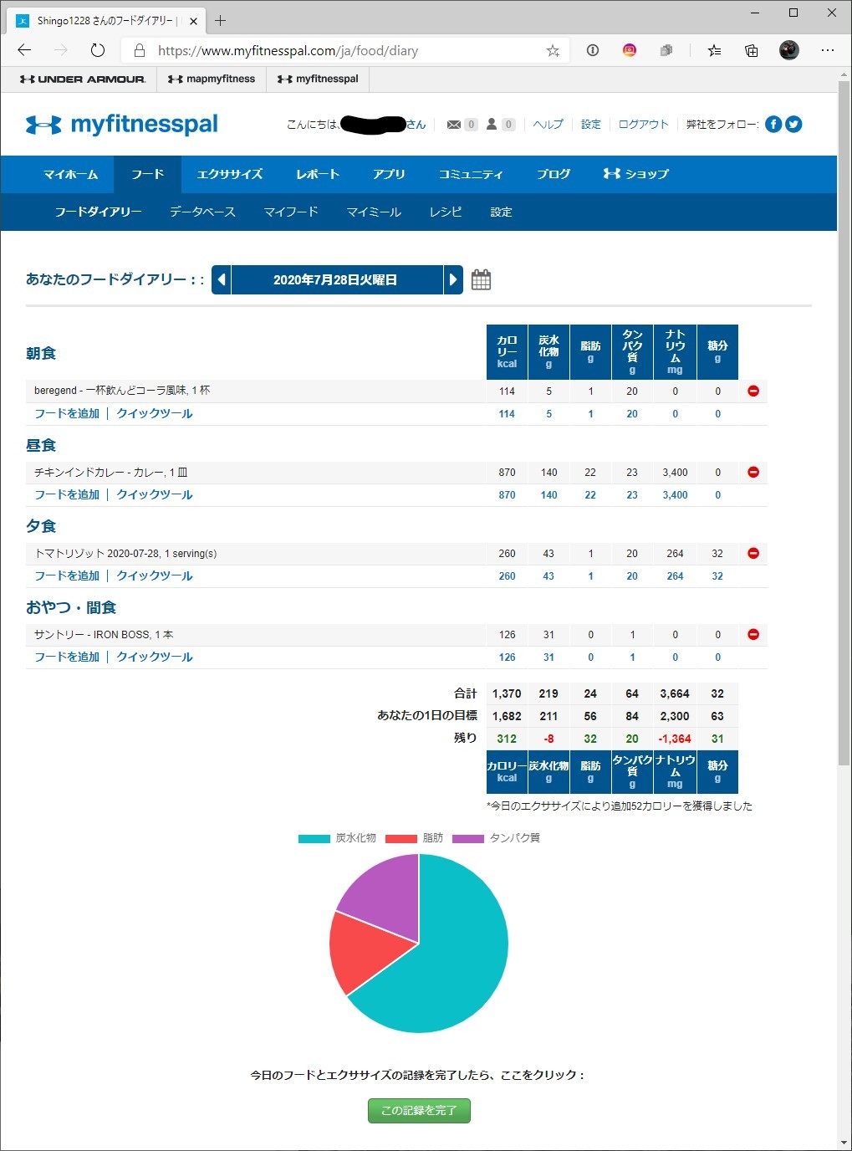Remove the サントリー IRON BOSS entry
The width and height of the screenshot is (852, 1151).
753,634
